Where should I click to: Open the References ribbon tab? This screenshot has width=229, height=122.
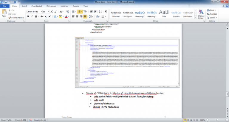click(51, 6)
